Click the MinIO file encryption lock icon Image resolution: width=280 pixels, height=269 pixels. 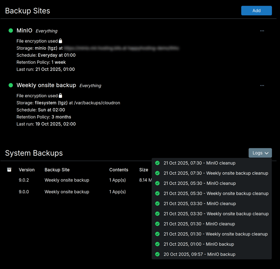click(60, 41)
